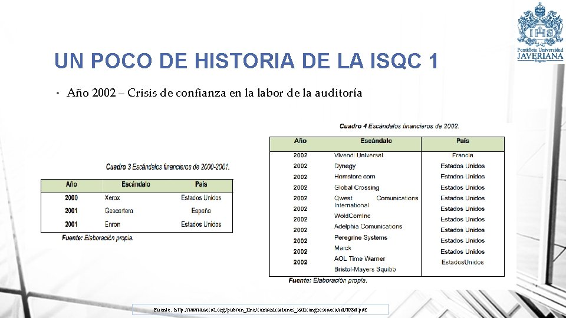
Task: Click the 'Xerox' cell
Action: pyautogui.click(x=112, y=198)
